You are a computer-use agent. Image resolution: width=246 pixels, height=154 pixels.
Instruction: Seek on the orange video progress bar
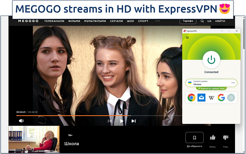coord(99,116)
